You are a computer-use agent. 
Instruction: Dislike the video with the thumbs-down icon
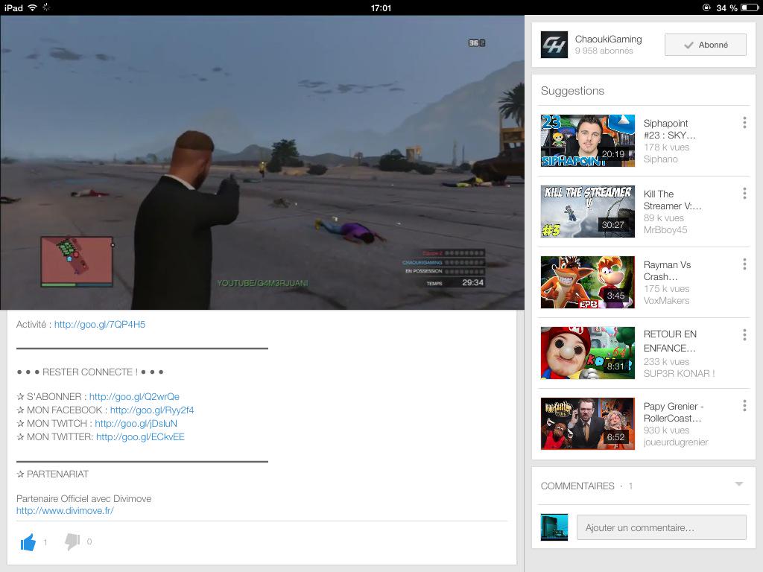[x=72, y=542]
